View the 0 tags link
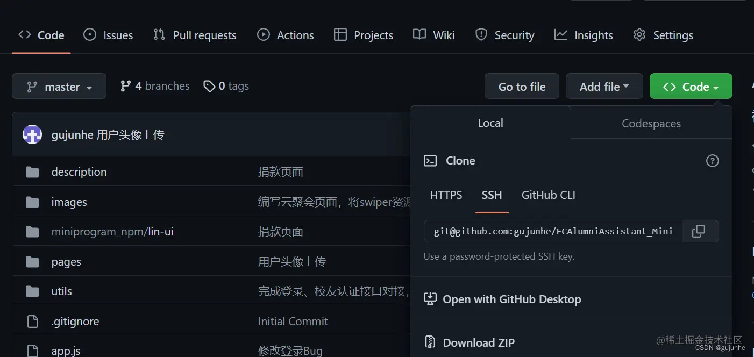The width and height of the screenshot is (754, 357). pos(226,86)
